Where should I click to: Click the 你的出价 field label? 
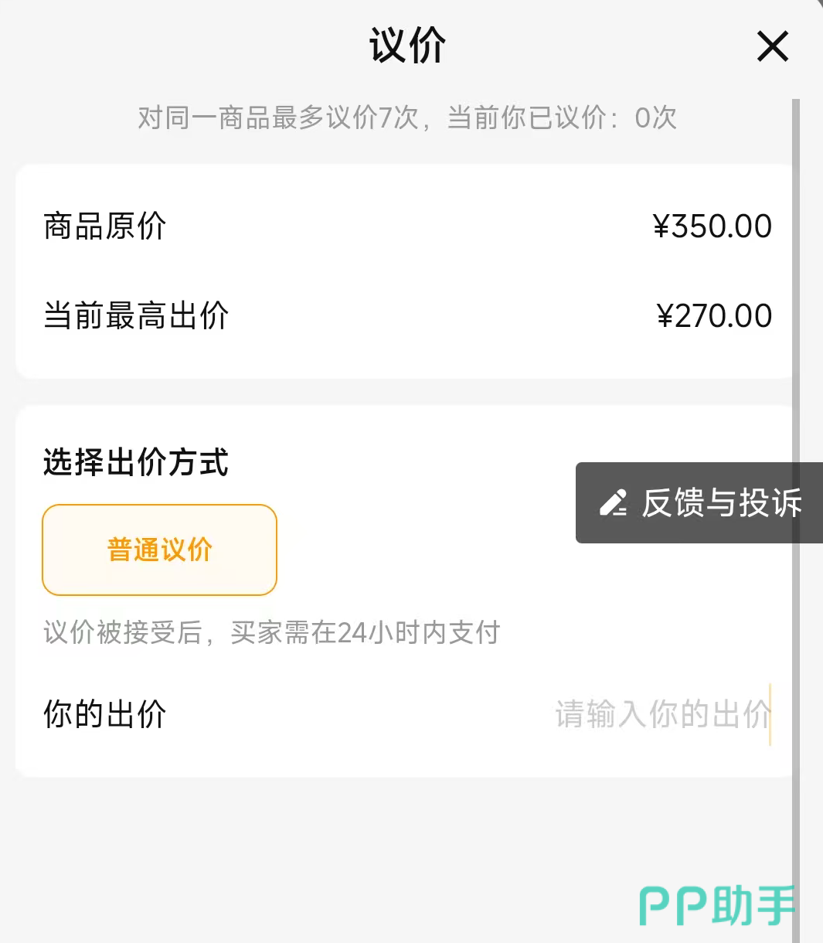coord(105,714)
